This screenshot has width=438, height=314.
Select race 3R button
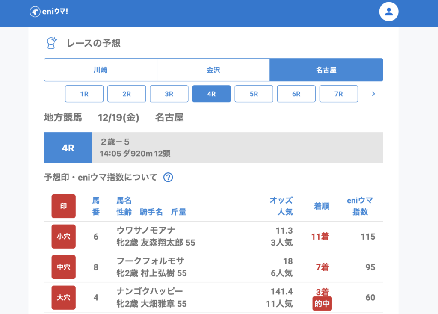(169, 94)
